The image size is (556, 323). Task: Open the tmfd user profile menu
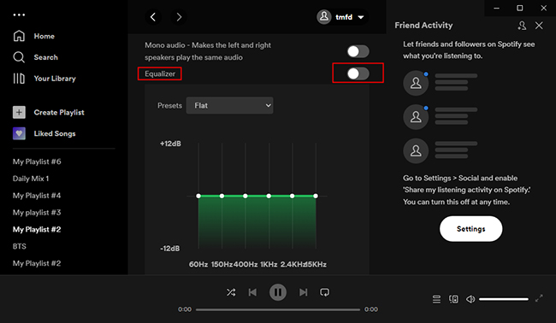tap(342, 17)
